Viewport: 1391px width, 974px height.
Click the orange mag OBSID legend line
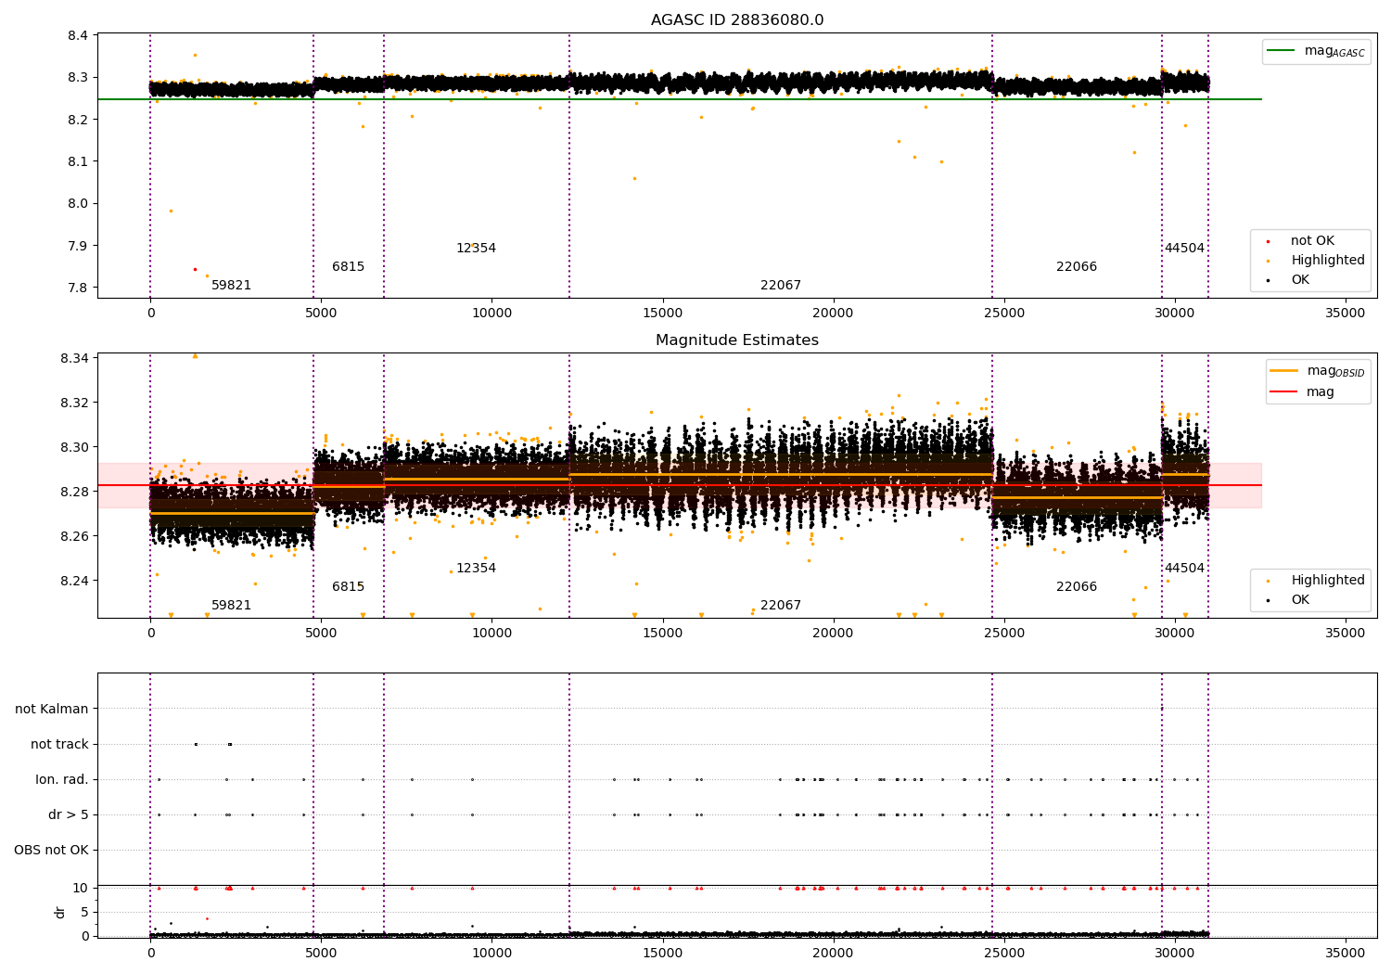(1283, 371)
